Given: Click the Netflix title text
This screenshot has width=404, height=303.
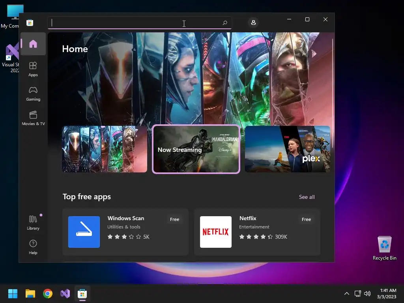Looking at the screenshot, I should [248, 218].
